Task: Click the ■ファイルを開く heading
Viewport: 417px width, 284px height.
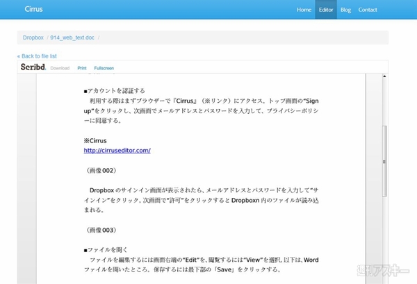Action: click(x=106, y=250)
